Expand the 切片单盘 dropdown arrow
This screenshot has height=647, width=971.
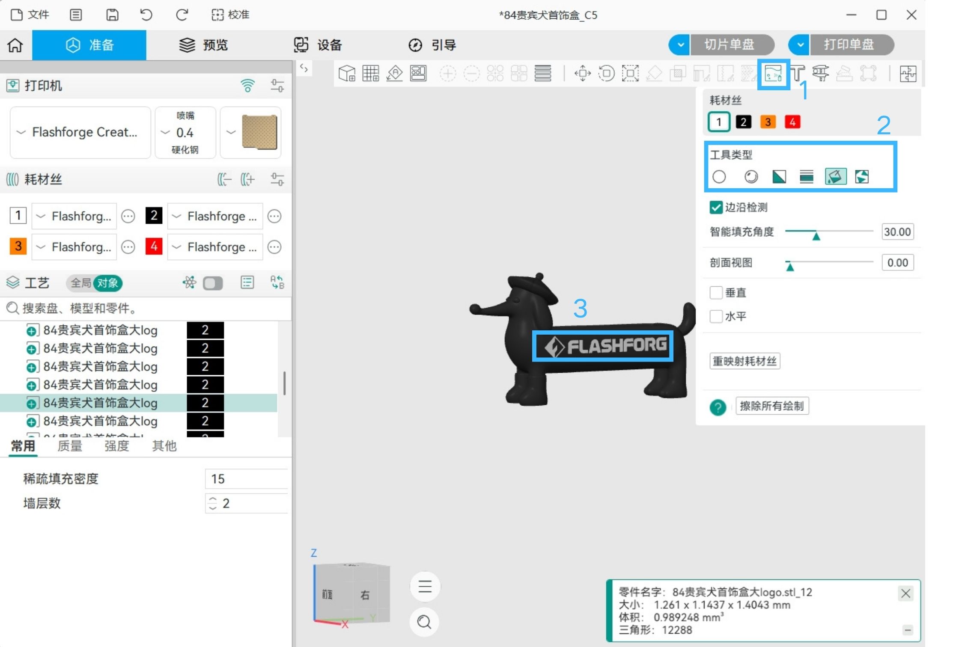point(679,45)
